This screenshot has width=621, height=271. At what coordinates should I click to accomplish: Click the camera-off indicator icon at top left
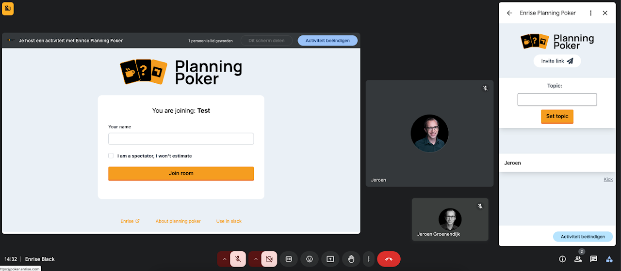coord(8,9)
